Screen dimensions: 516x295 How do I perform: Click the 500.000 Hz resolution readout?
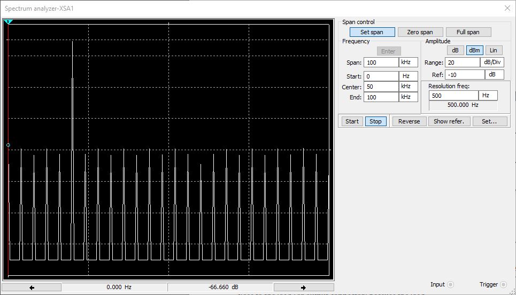coord(463,105)
